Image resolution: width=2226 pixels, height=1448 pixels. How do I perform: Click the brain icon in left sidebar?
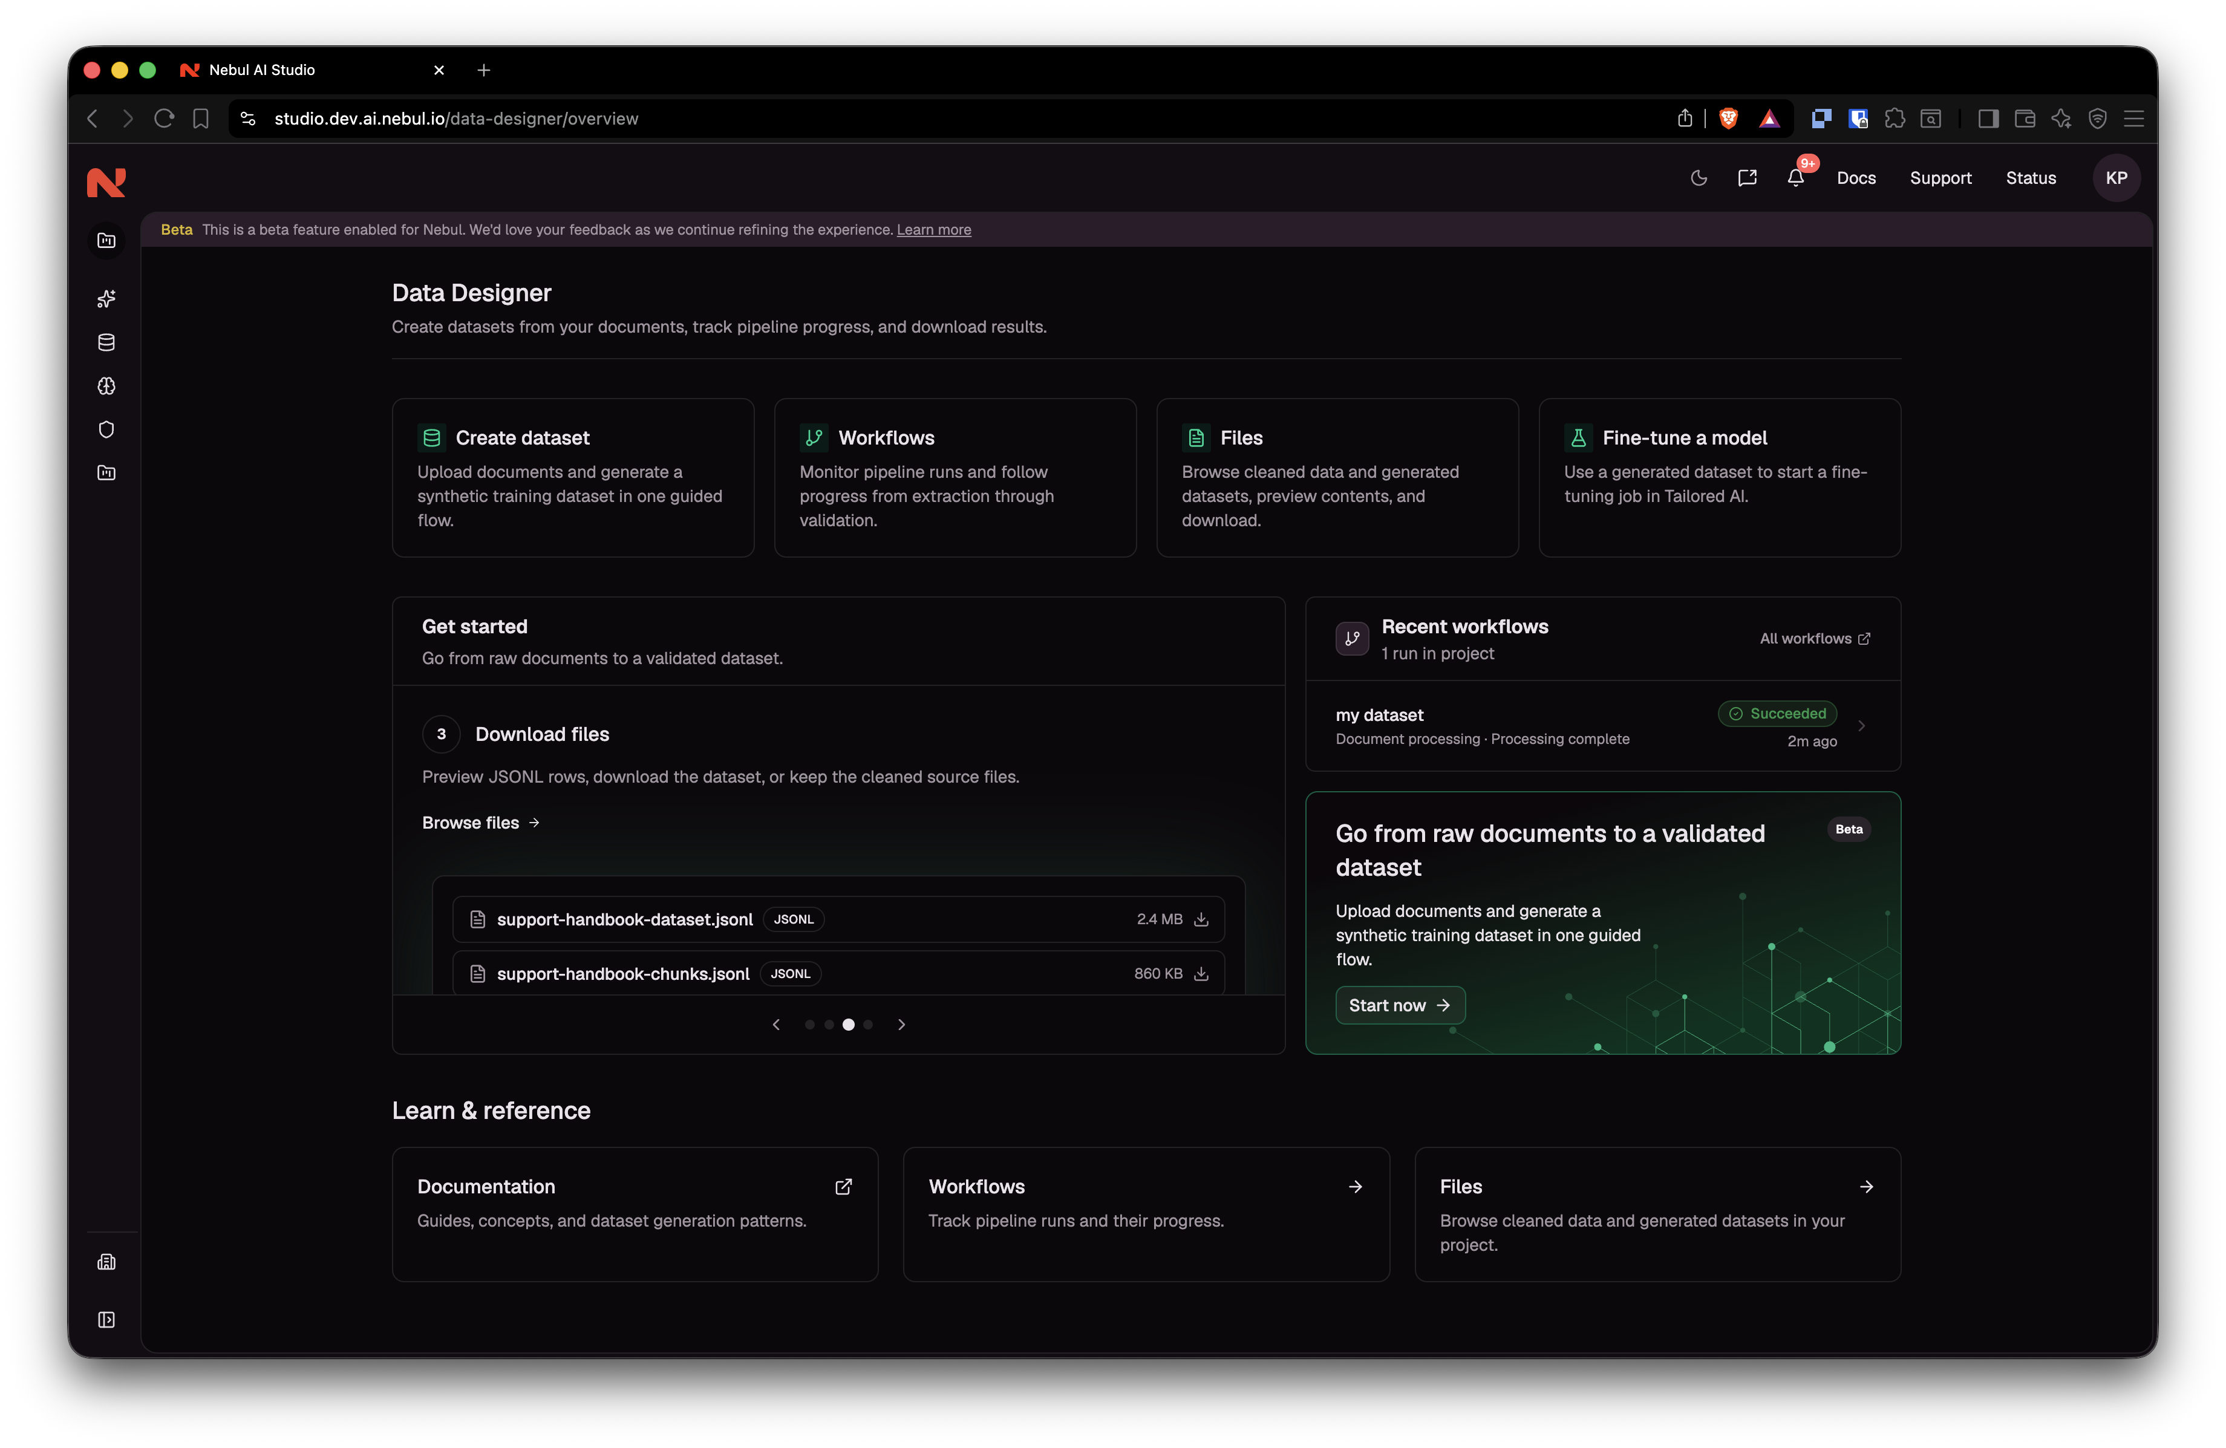[x=106, y=385]
